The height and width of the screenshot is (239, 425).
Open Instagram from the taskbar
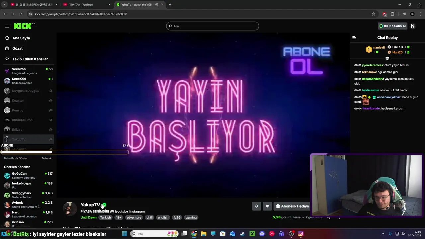click(301, 234)
